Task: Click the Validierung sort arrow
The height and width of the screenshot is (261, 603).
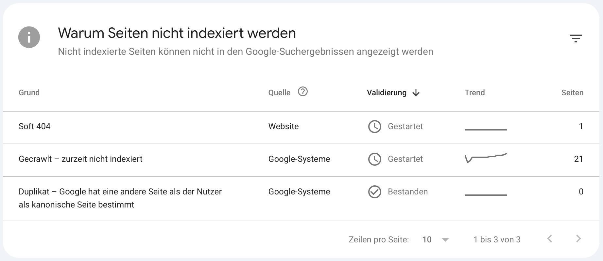Action: click(416, 93)
